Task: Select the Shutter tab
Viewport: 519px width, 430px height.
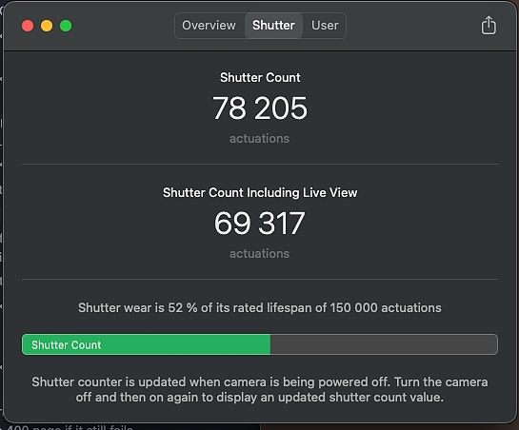Action: (273, 26)
